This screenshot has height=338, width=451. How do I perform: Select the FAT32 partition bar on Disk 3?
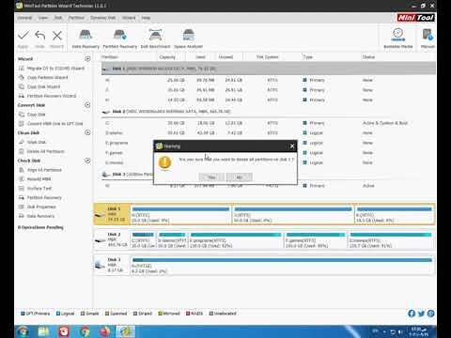282,265
